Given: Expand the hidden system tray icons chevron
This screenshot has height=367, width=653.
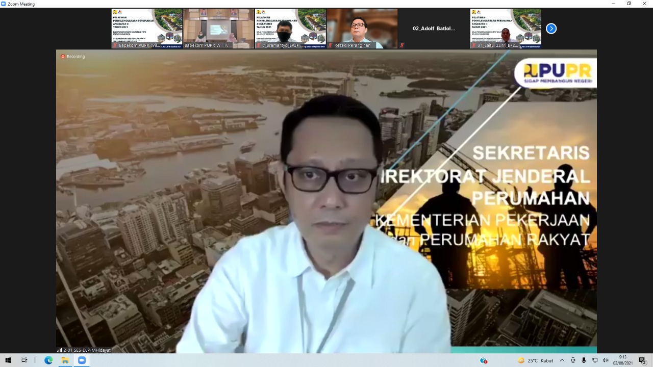Looking at the screenshot, I should click(x=562, y=360).
